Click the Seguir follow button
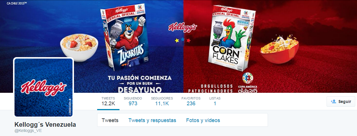This screenshot has height=136, width=357. [x=341, y=101]
